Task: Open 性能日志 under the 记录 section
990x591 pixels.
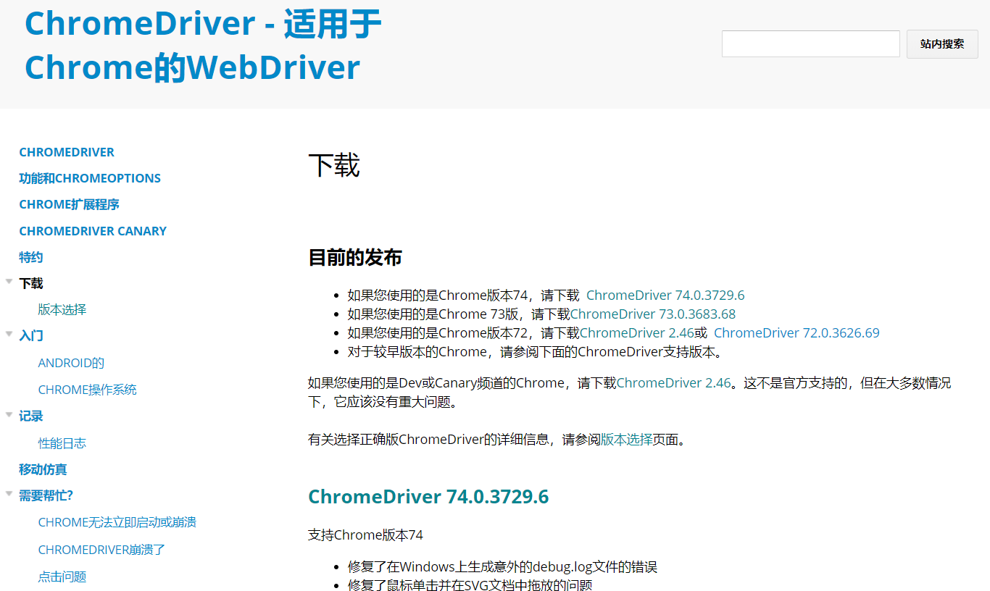Action: 62,443
